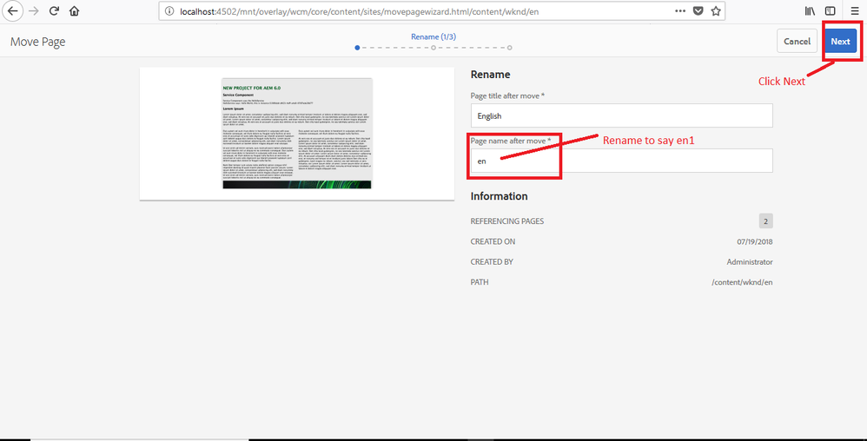Open the Firefox hamburger menu
867x441 pixels.
[855, 11]
